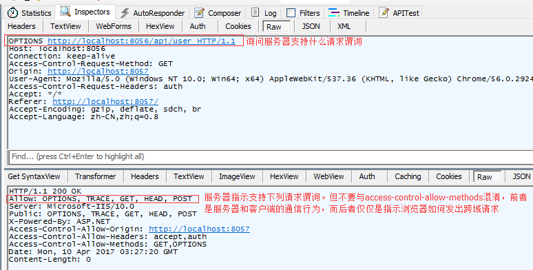Focus the Find search box

(271, 157)
